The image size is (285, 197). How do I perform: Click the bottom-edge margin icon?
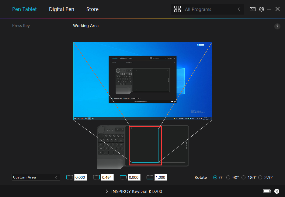(x=150, y=177)
